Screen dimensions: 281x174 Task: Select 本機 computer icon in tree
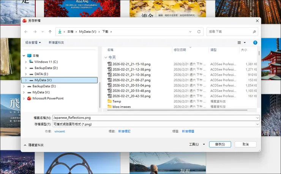click(x=29, y=56)
